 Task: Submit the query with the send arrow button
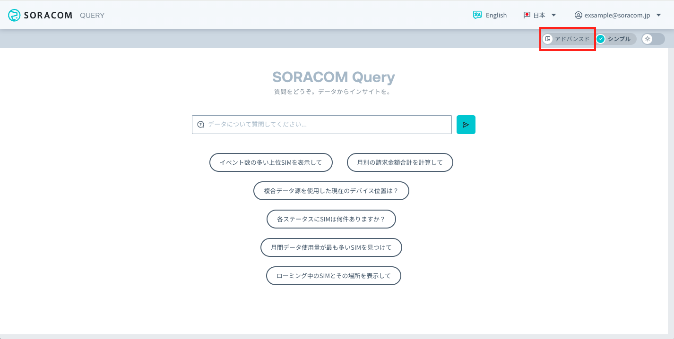[x=466, y=125]
